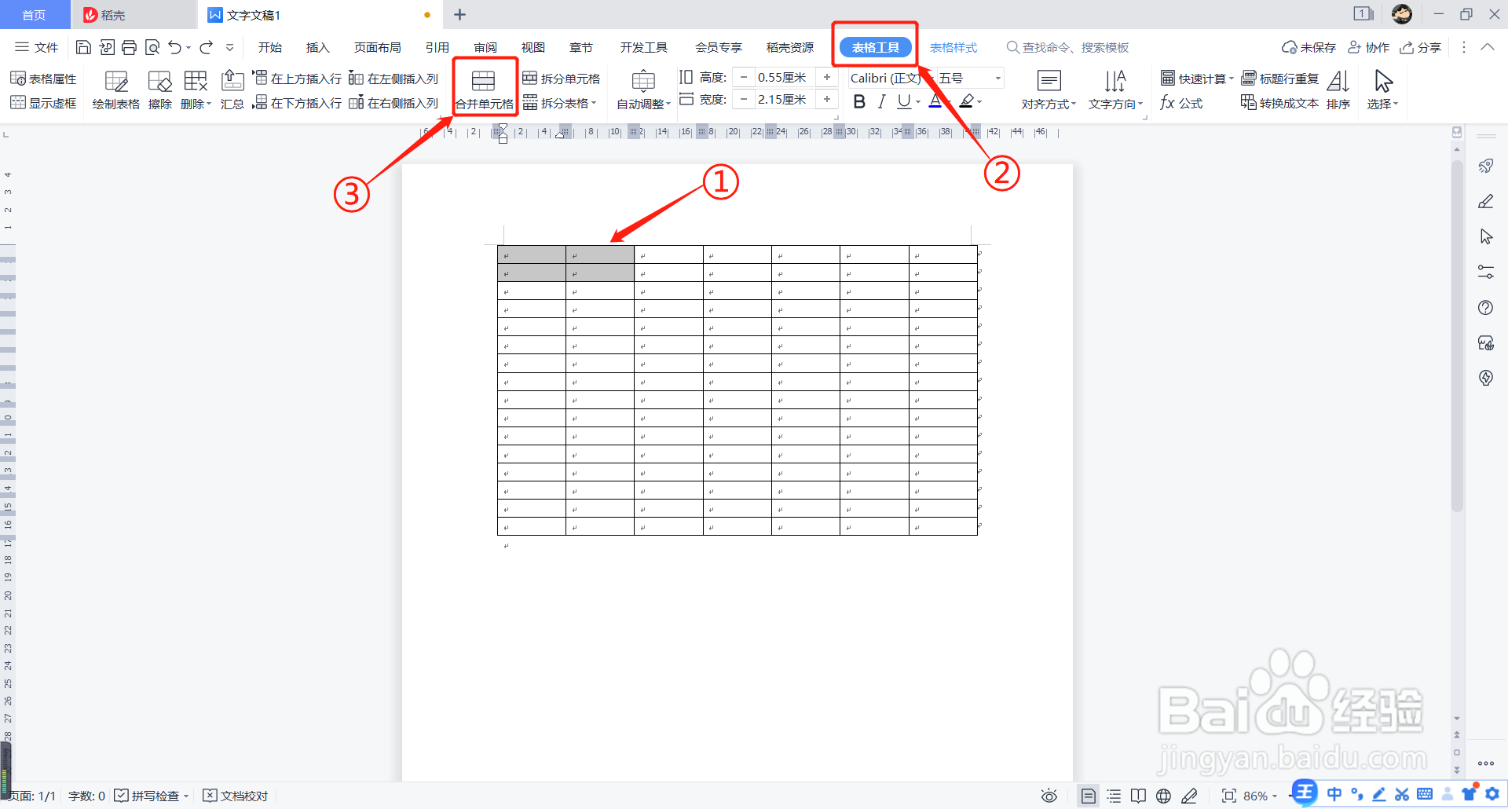The image size is (1508, 809).
Task: Insert a Formula (fx 公式)
Action: pos(1181,103)
